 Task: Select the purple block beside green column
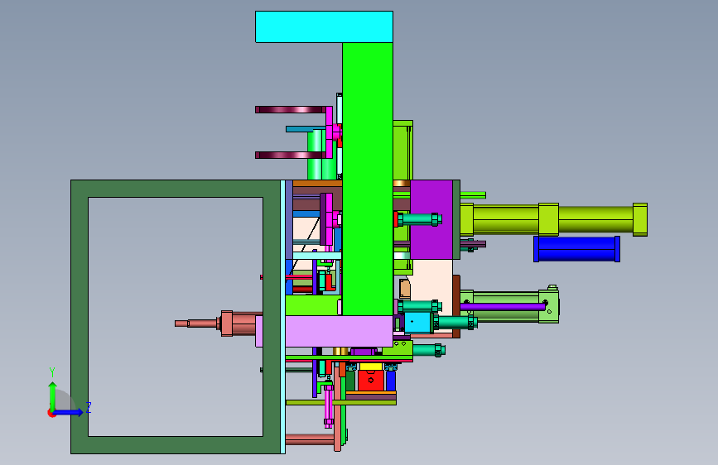point(431,220)
